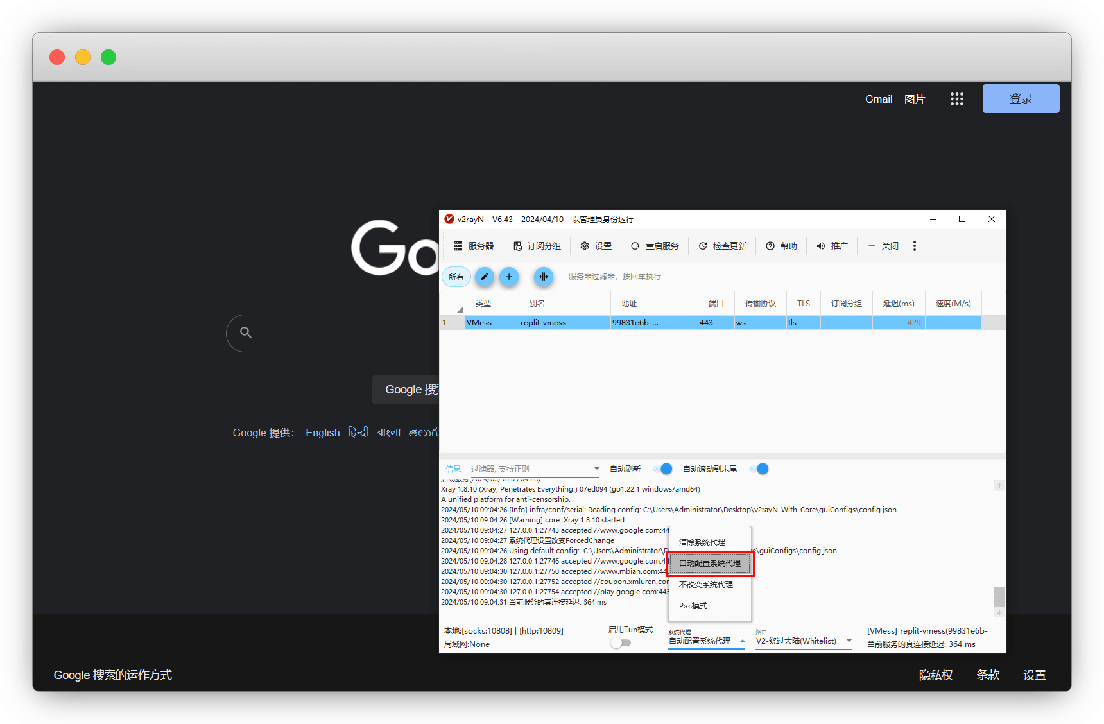
Task: Toggle the 自动滚动到末尾 auto-scroll switch
Action: [760, 469]
